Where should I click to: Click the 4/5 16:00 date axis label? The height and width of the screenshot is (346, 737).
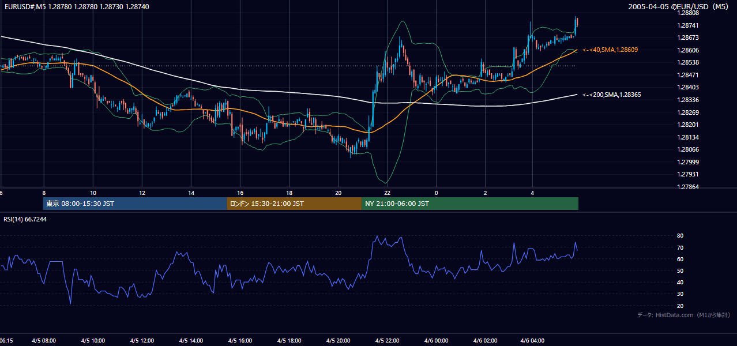(x=240, y=340)
